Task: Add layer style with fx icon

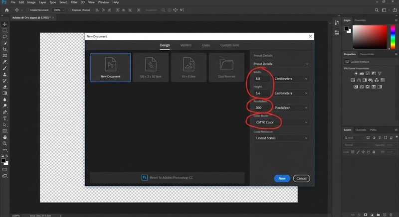Action: [359, 215]
